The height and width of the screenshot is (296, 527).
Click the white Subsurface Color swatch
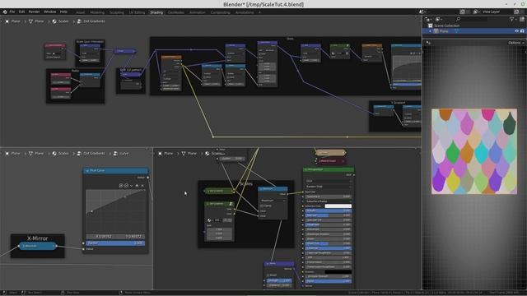[x=338, y=206]
